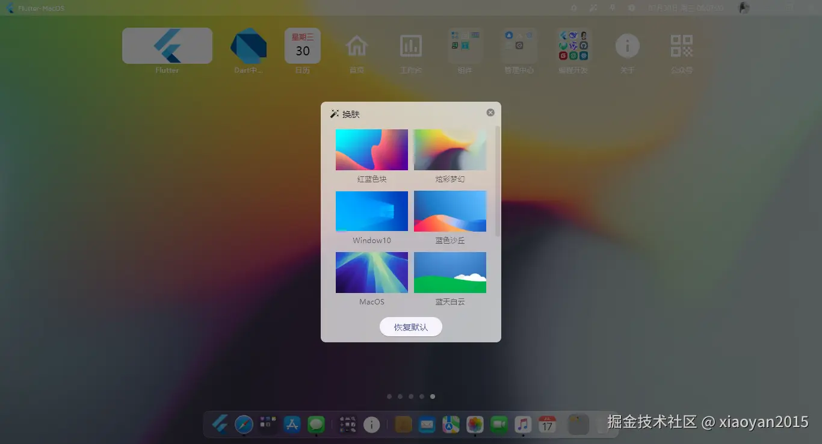822x444 pixels.
Task: Click the skin dialog vertical scrollbar
Action: pos(497,180)
